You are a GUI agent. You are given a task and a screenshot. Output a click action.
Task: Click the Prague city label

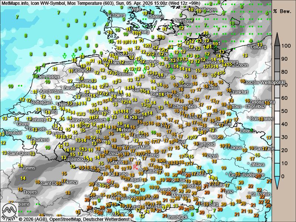click(x=234, y=147)
